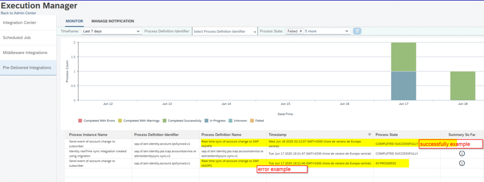This screenshot has height=182, width=484.
Task: Click the Process Definition Name column header
Action: tap(233, 135)
